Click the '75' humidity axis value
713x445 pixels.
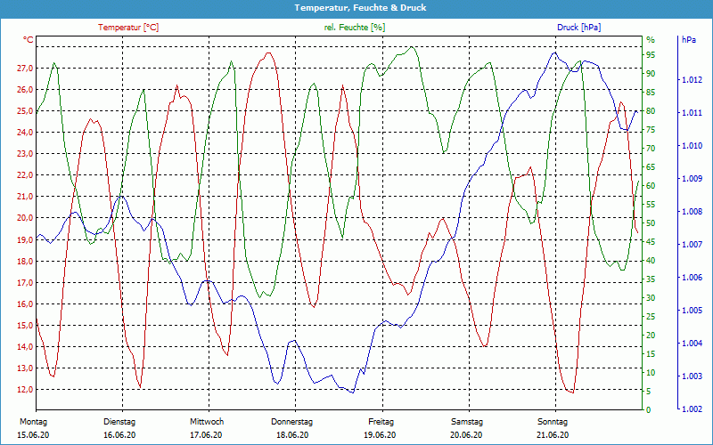[651, 130]
